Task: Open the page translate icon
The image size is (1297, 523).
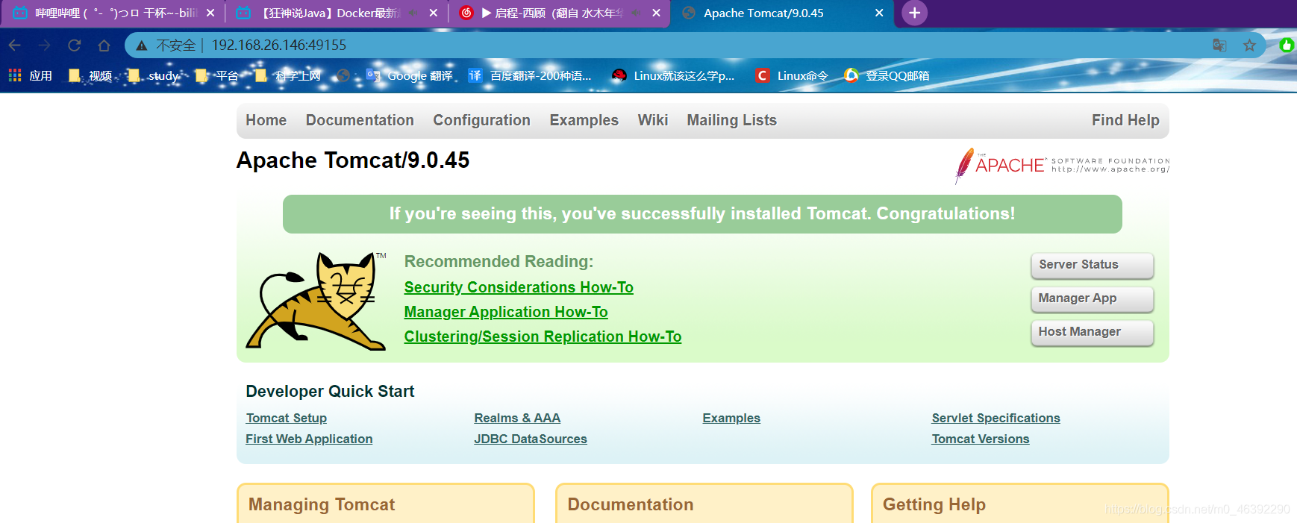Action: [1219, 46]
